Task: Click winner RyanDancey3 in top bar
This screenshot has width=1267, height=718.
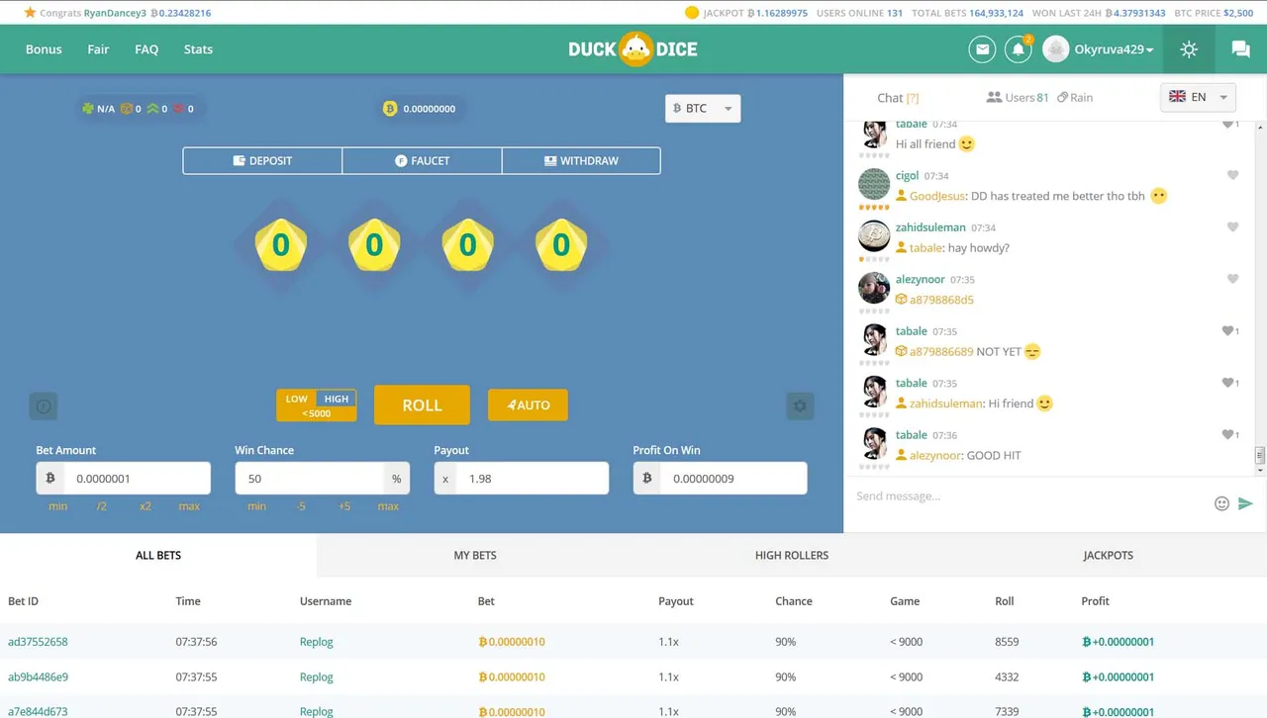Action: (115, 13)
